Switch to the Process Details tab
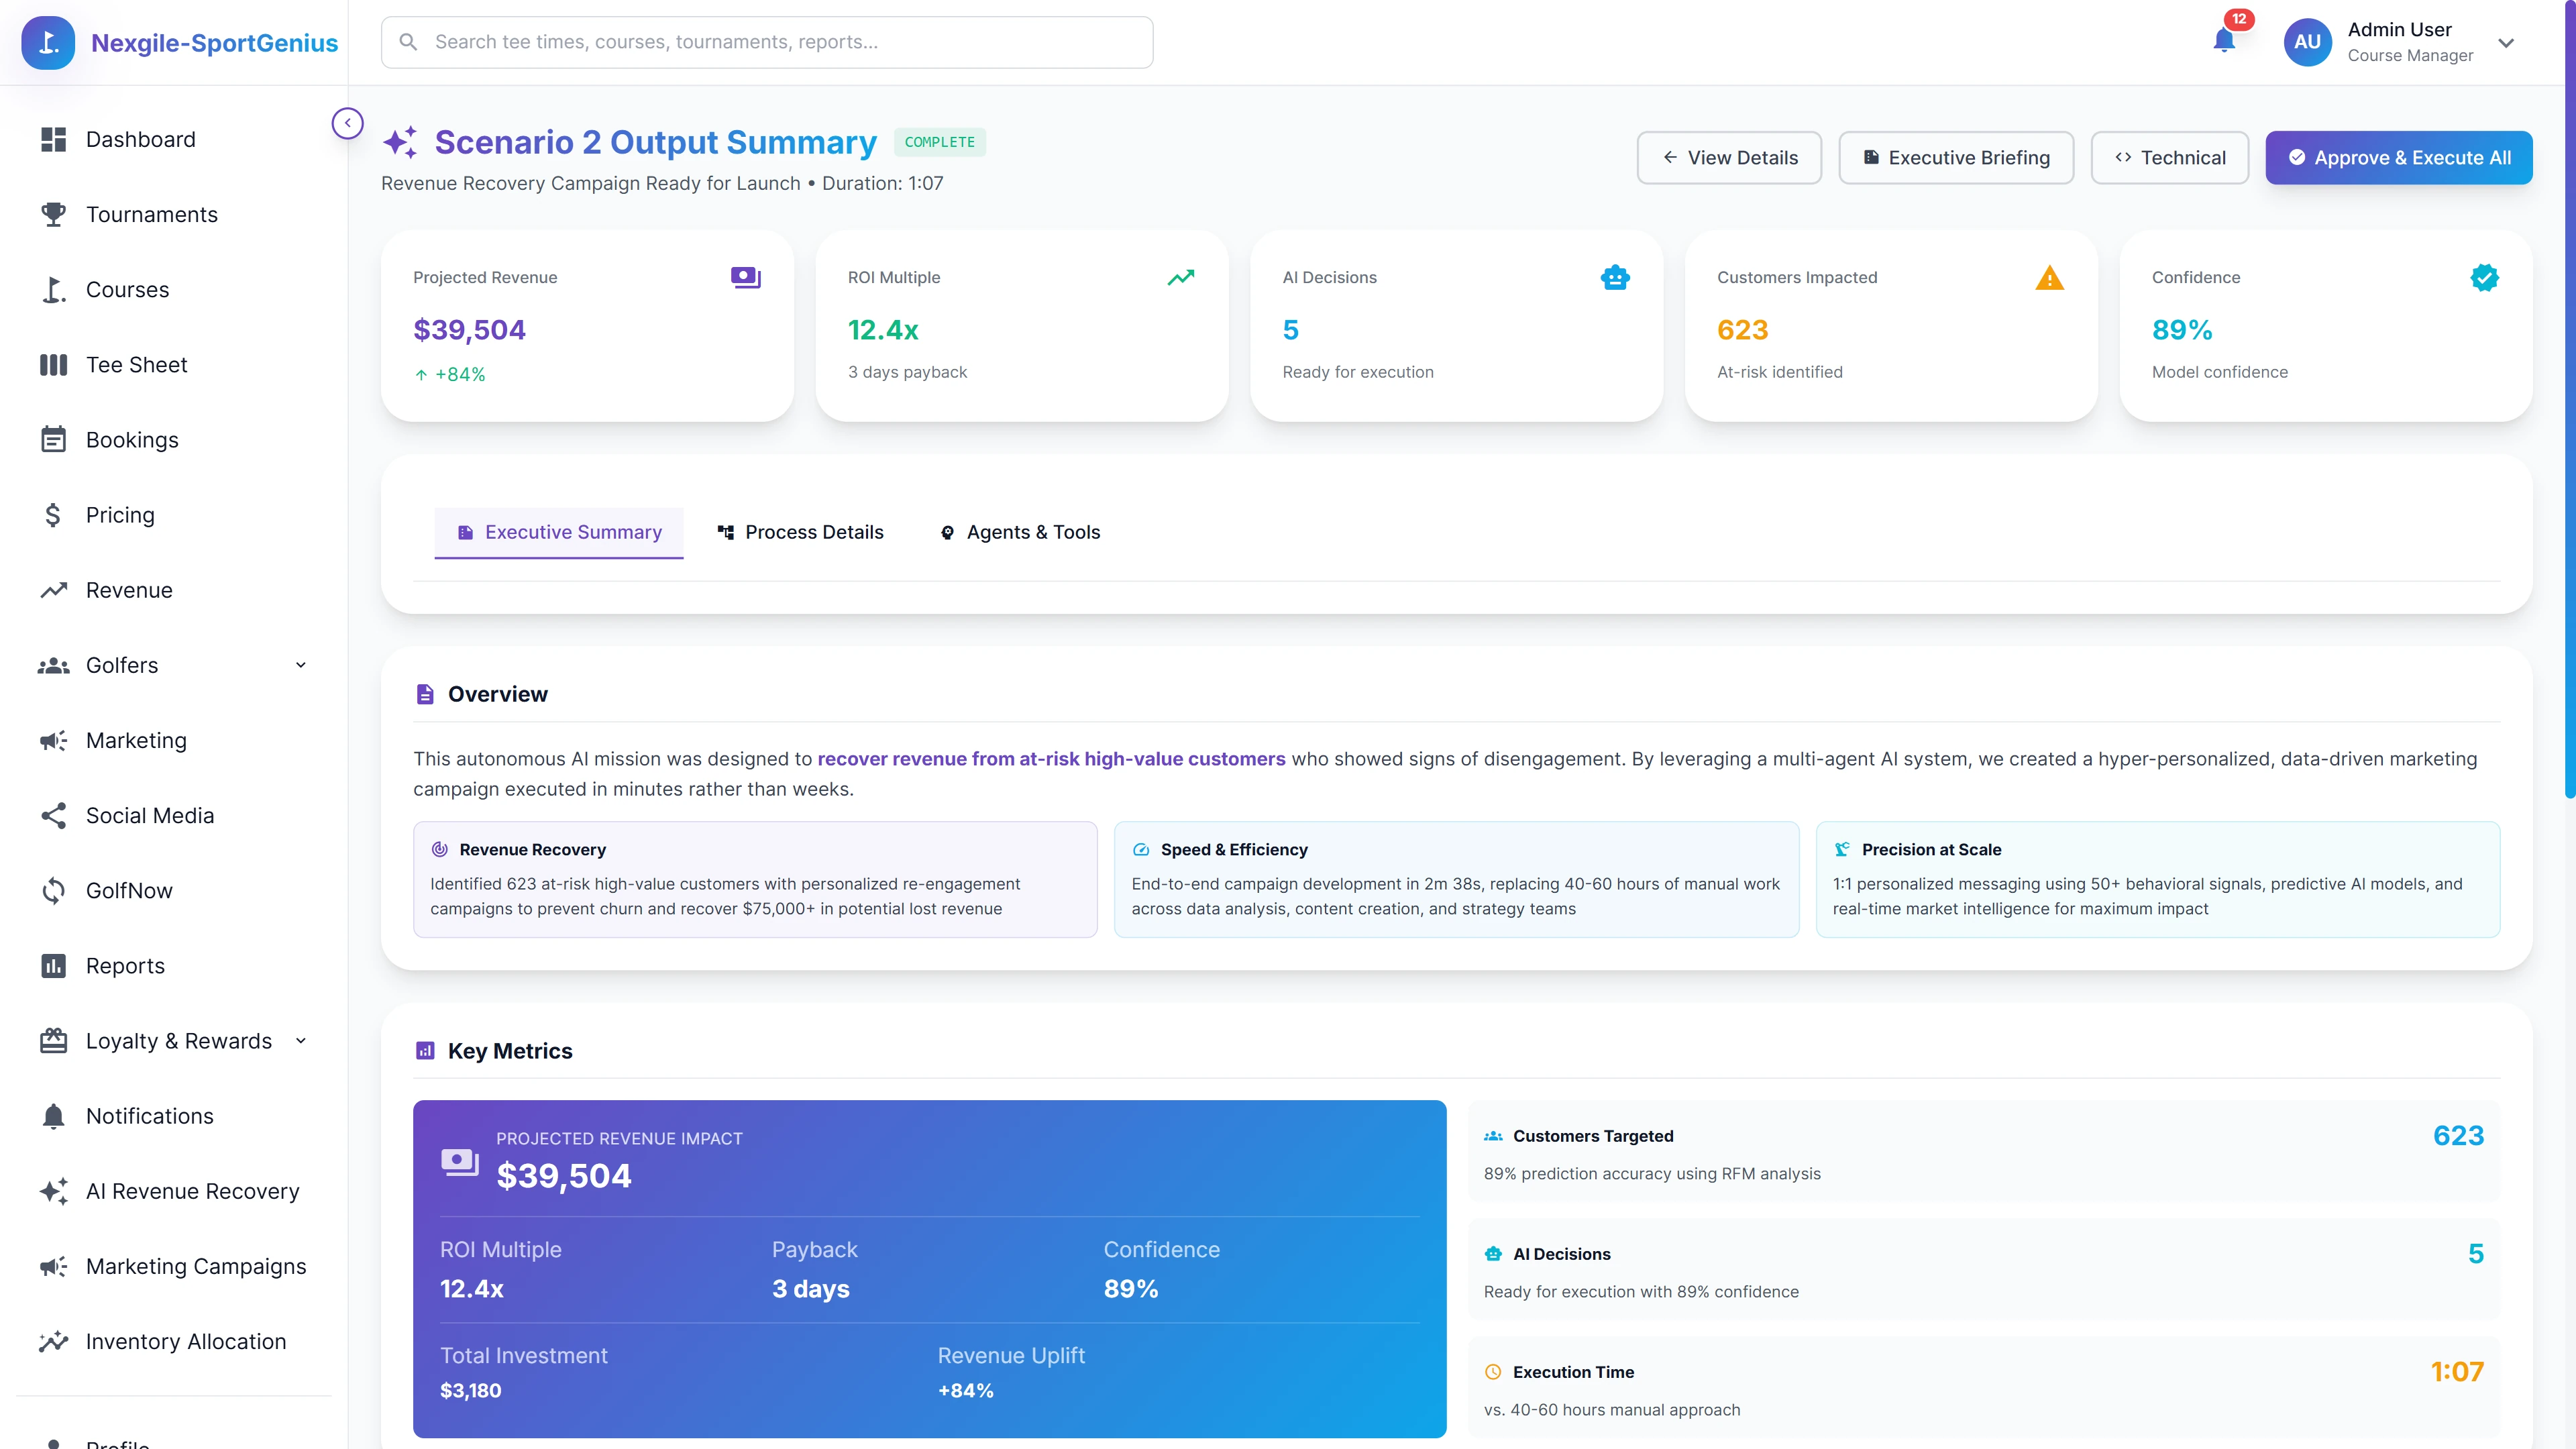The image size is (2576, 1449). coord(800,532)
